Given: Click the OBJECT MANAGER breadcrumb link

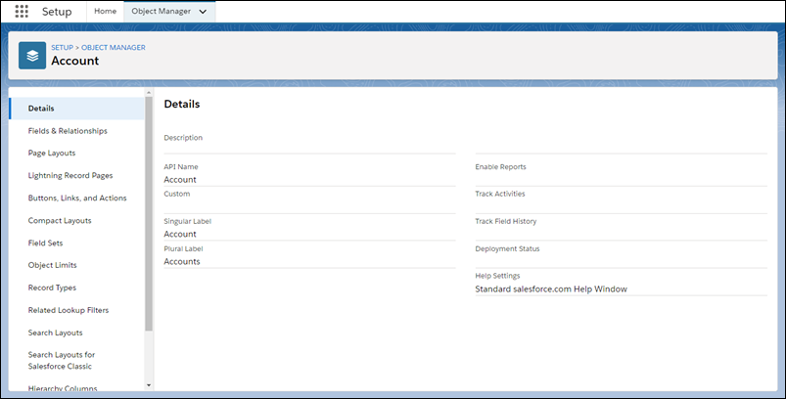Looking at the screenshot, I should pyautogui.click(x=113, y=46).
